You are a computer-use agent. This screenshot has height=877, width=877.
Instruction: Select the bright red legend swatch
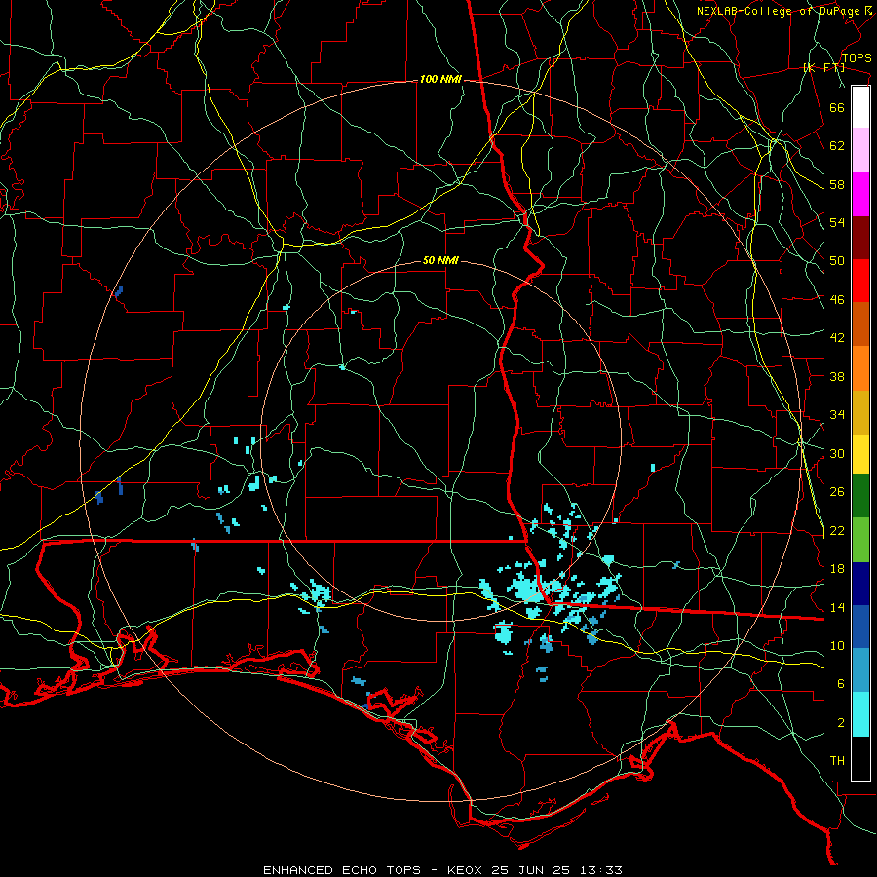(x=860, y=281)
